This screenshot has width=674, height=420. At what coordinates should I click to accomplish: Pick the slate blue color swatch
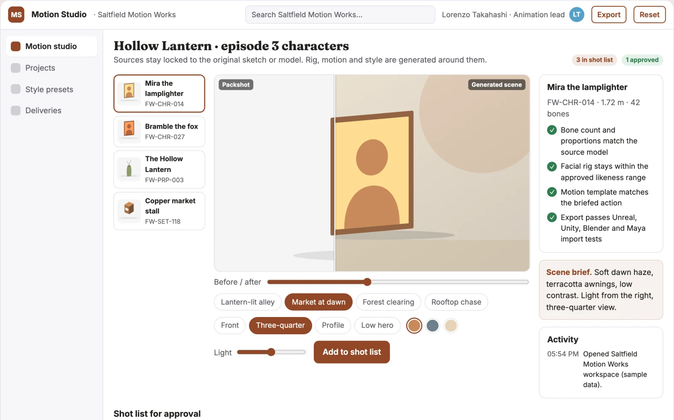(433, 325)
